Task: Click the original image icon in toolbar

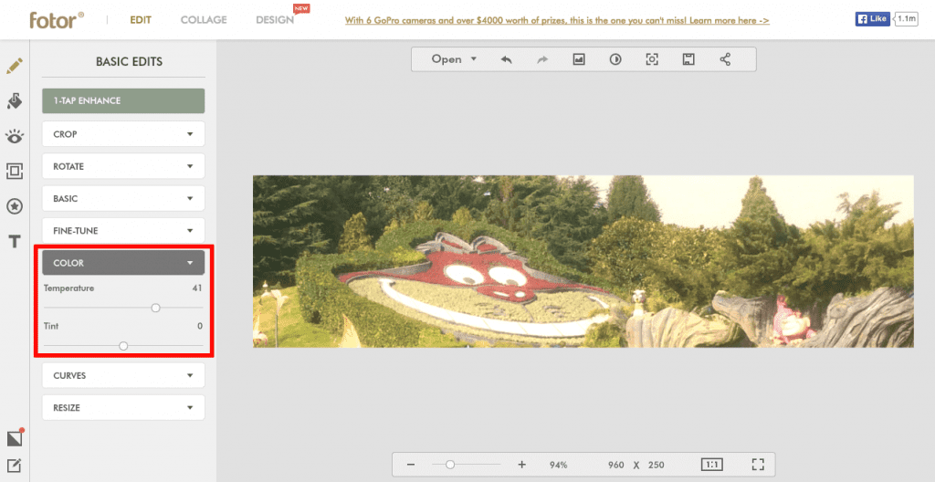Action: [x=579, y=59]
